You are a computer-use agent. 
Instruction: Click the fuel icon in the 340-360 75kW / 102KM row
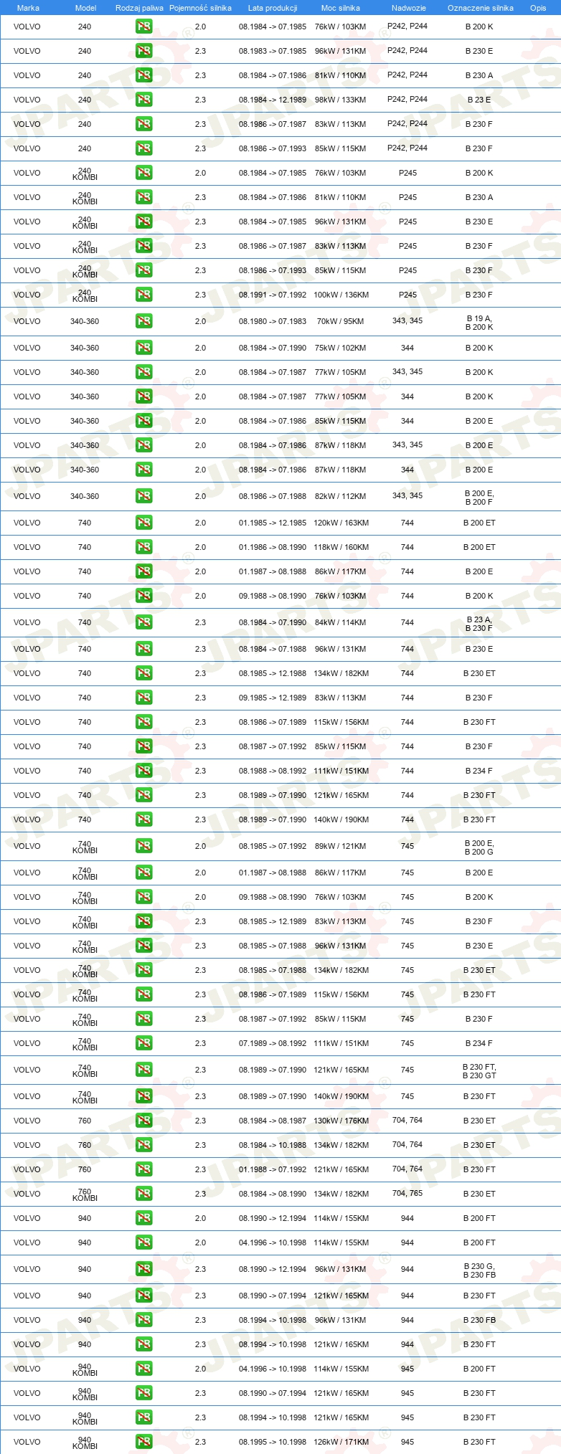tap(143, 348)
